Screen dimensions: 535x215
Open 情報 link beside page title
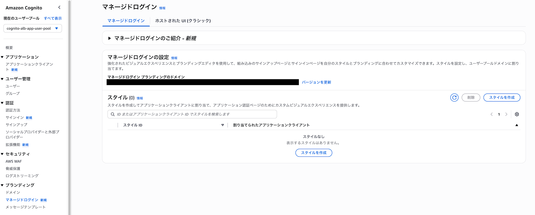point(162,8)
